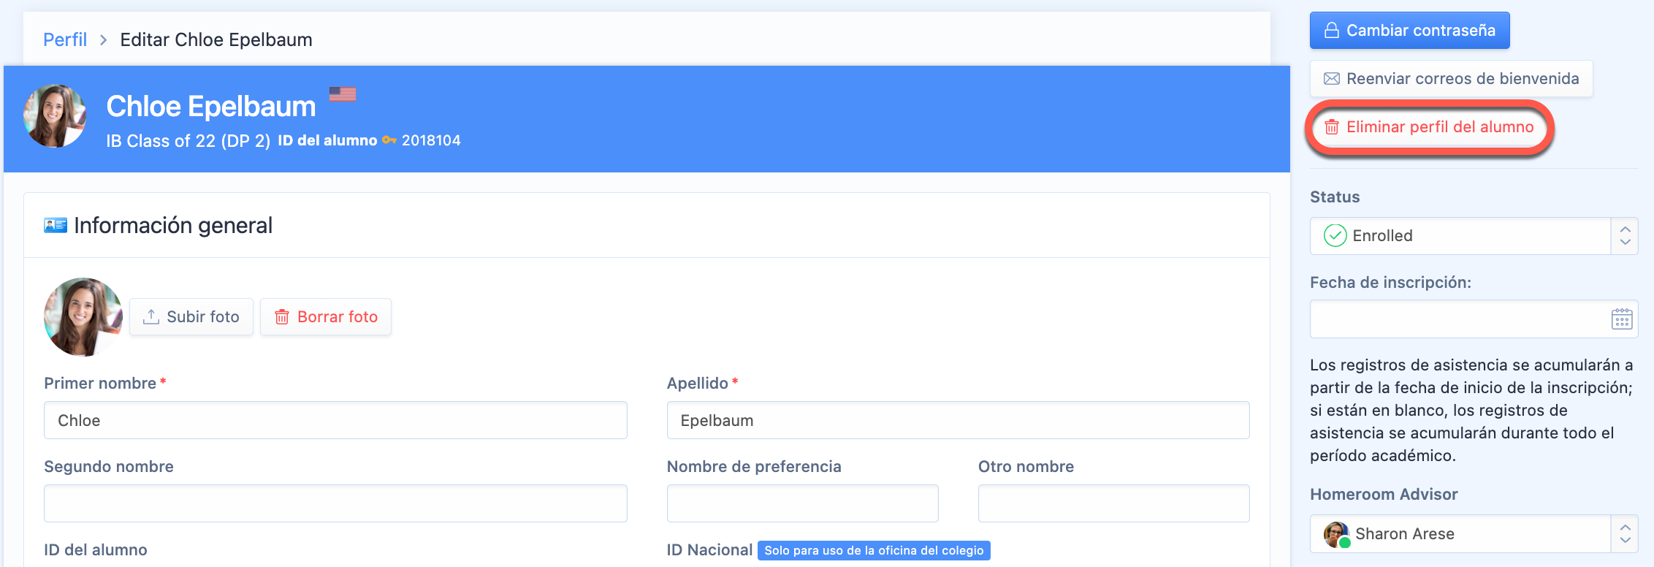Click the Status dropdown stepper arrows
This screenshot has width=1654, height=567.
(x=1625, y=236)
